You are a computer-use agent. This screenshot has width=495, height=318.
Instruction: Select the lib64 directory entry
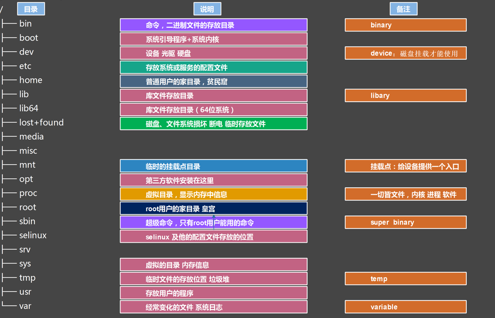tap(29, 108)
